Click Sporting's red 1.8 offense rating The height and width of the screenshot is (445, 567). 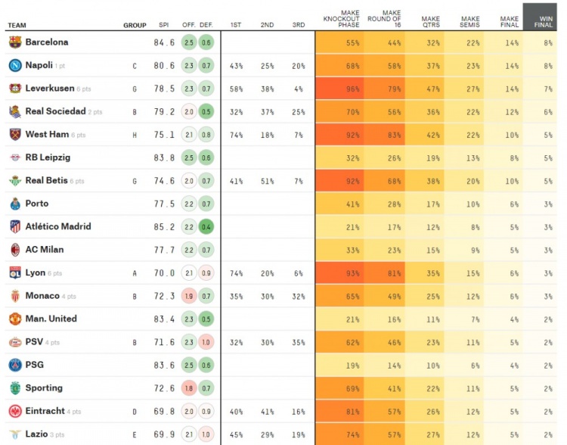(x=189, y=388)
